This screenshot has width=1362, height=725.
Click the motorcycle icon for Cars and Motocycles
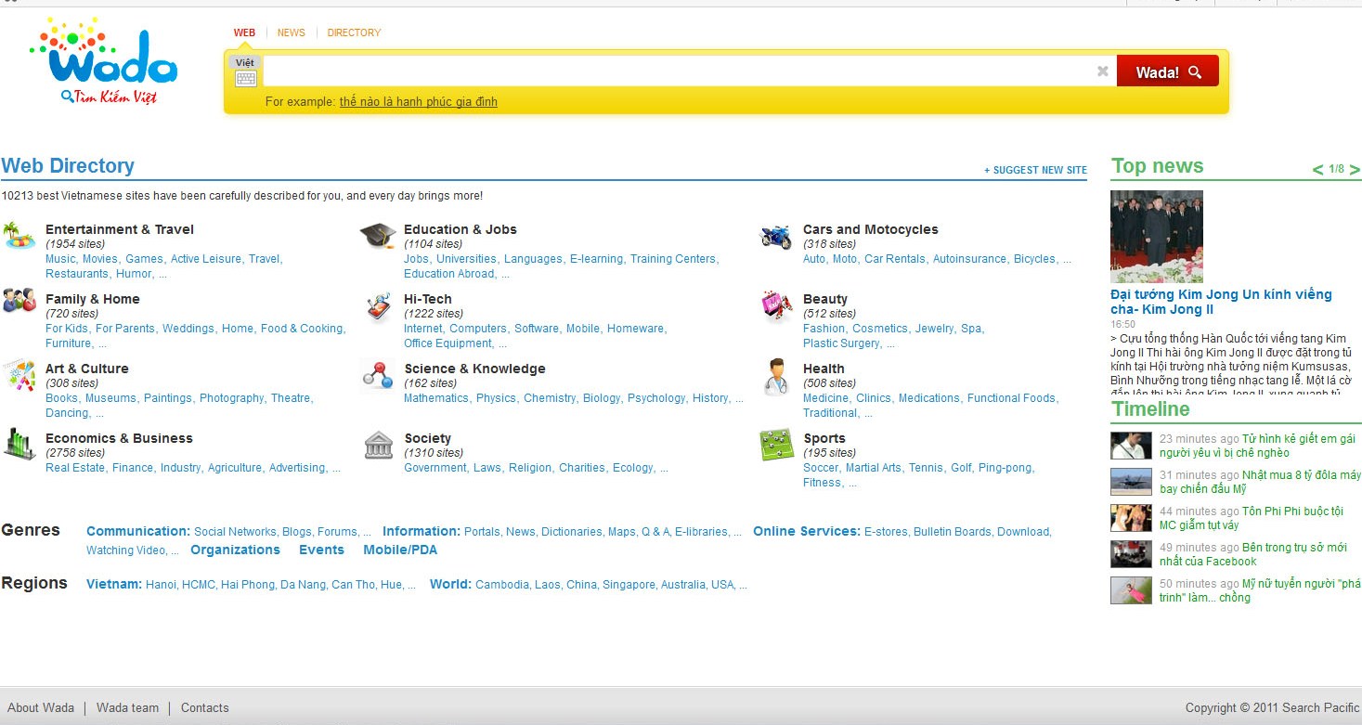pos(775,237)
